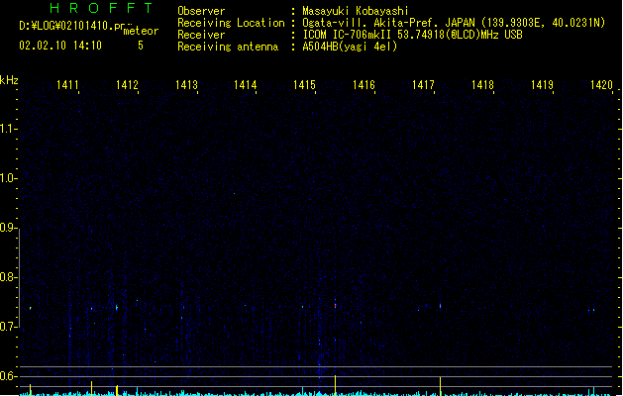Click the gray frequency range bar at left
This screenshot has height=396, width=623.
pyautogui.click(x=20, y=279)
